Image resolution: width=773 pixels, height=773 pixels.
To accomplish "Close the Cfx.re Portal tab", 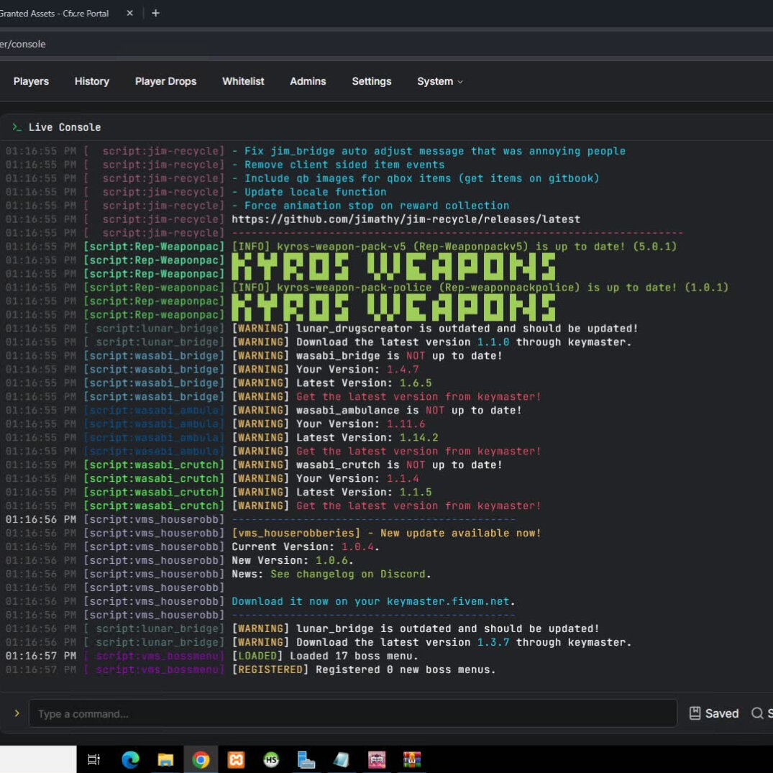I will click(131, 13).
